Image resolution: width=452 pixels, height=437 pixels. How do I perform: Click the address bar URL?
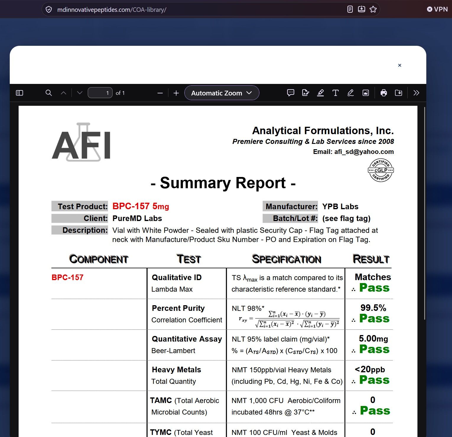pos(112,10)
